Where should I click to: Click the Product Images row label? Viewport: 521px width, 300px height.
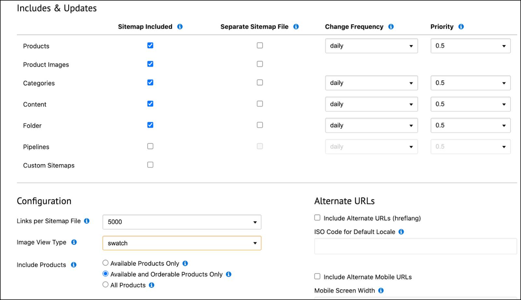[x=46, y=64]
